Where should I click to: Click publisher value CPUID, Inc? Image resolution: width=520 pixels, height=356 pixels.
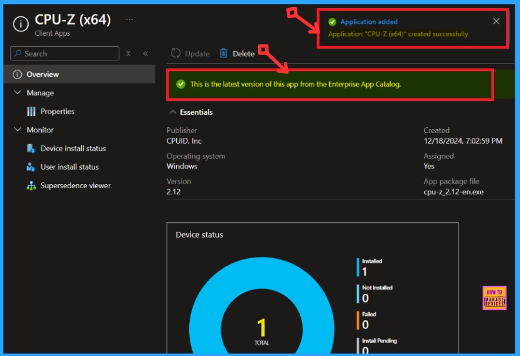tap(184, 141)
